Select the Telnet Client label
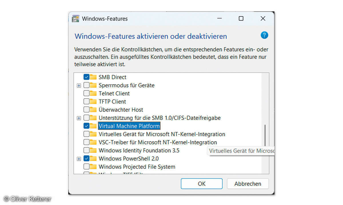 [114, 93]
